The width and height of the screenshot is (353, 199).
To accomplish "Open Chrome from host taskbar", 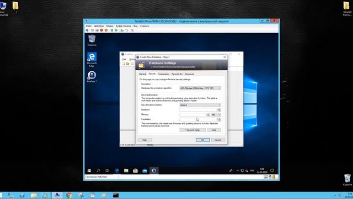I will pos(69,195).
